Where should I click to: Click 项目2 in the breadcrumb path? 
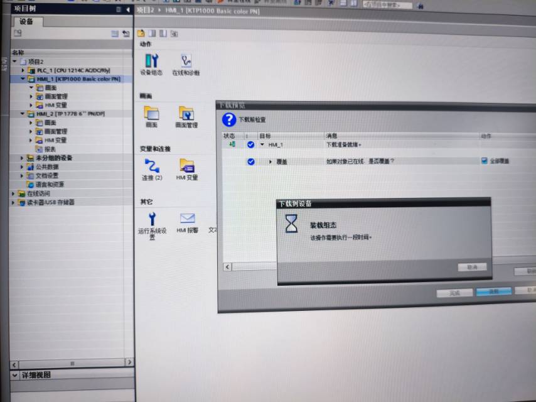[145, 10]
